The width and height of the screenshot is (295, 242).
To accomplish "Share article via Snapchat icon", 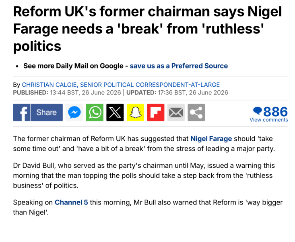I will pos(135,113).
